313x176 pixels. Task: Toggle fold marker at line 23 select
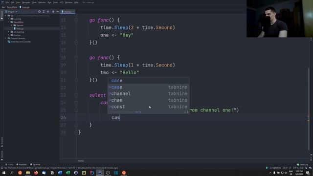click(76, 95)
